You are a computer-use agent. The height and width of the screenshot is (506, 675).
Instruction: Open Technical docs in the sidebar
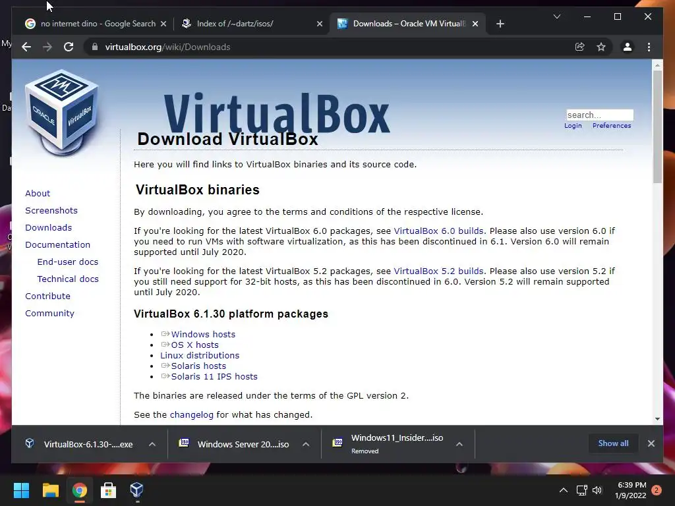click(68, 279)
